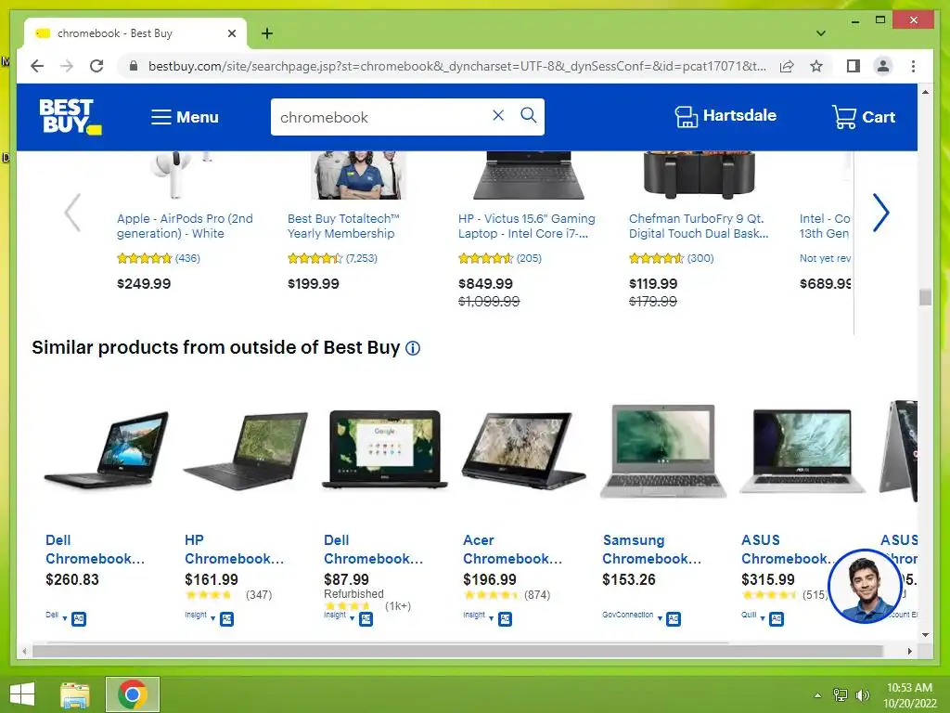The image size is (950, 713).
Task: Open the Hartsdale store selector
Action: 725,116
